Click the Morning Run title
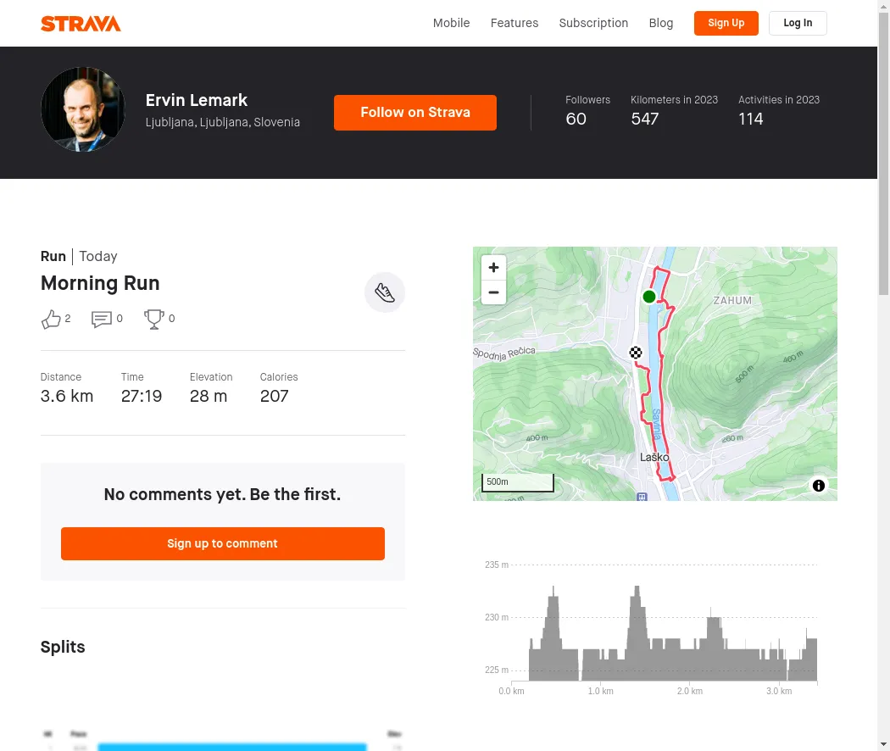Viewport: 890px width, 751px height. (100, 283)
